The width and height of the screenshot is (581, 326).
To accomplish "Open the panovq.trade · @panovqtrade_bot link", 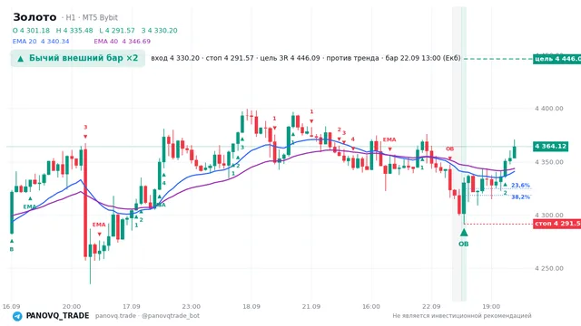I will [x=147, y=316].
